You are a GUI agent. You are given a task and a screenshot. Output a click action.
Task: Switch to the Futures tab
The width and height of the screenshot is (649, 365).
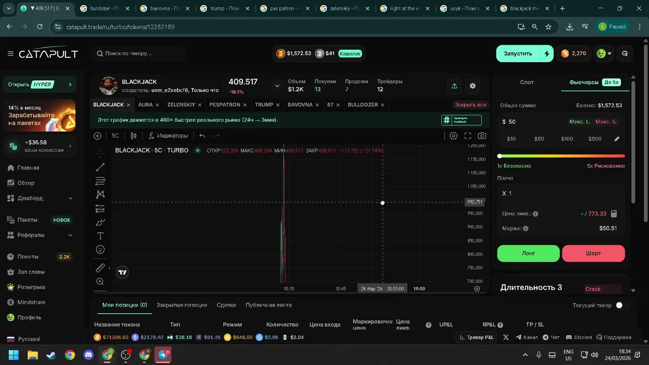[595, 82]
